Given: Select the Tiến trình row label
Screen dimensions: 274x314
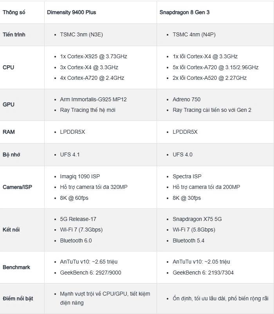Looking at the screenshot, I should (x=14, y=34).
